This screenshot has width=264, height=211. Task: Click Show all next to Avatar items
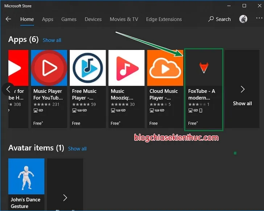(x=77, y=149)
